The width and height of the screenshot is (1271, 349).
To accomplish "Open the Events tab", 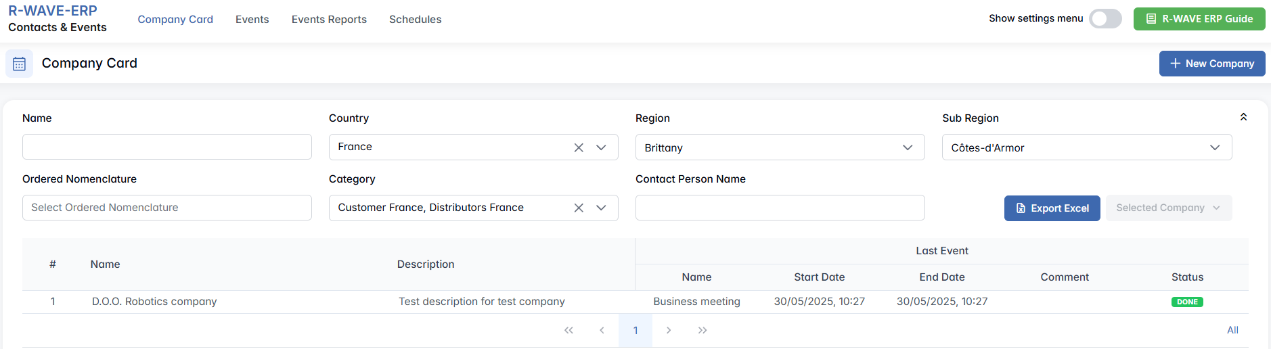I will click(x=252, y=20).
